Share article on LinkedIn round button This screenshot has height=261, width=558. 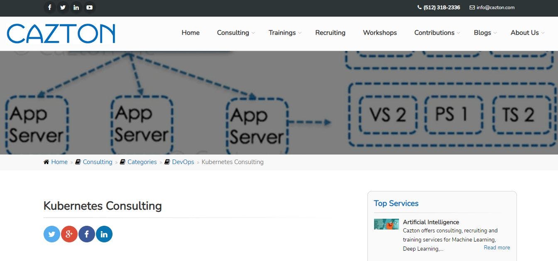pos(104,234)
